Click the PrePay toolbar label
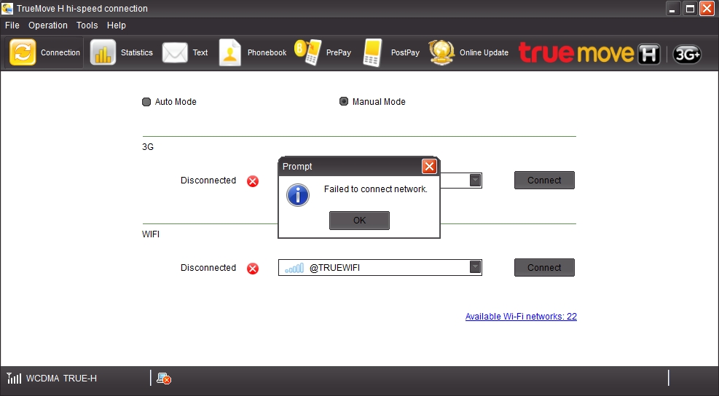Screen dimensions: 719x396 tap(339, 52)
